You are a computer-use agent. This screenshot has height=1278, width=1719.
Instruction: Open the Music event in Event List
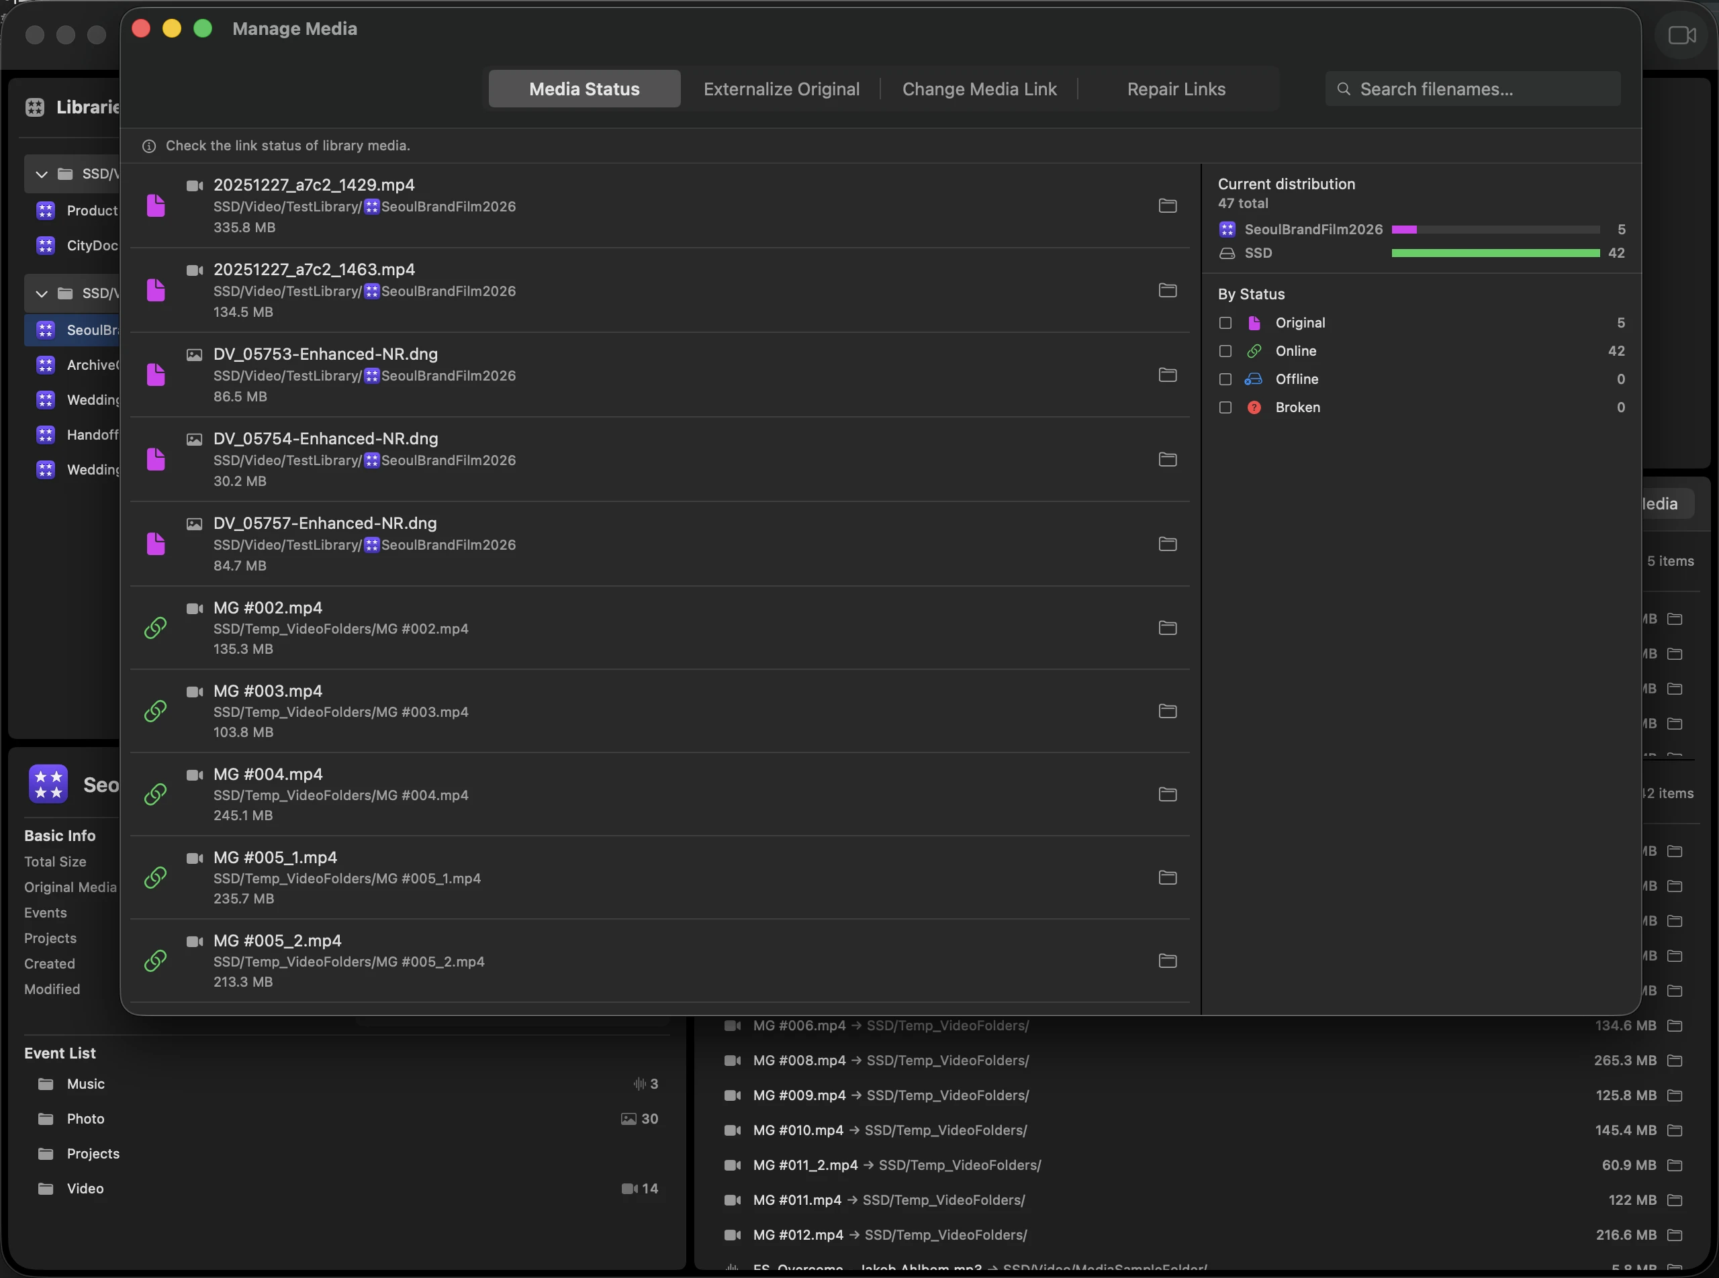[x=348, y=1085]
